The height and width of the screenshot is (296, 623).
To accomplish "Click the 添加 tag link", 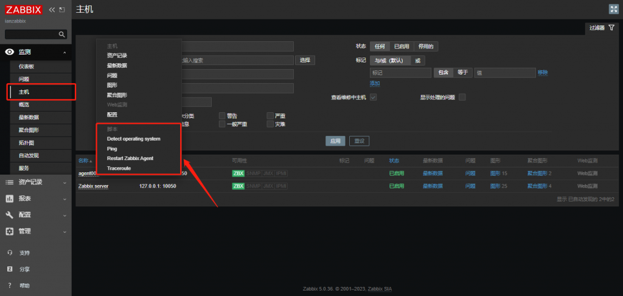I will (375, 83).
